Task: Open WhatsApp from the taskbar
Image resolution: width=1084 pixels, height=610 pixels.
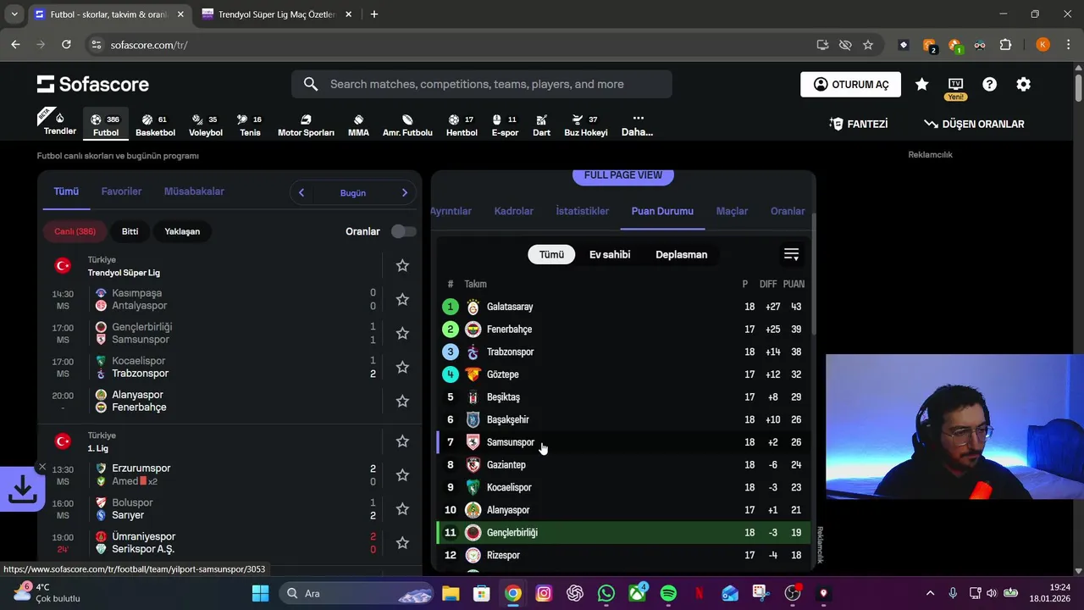Action: tap(606, 593)
